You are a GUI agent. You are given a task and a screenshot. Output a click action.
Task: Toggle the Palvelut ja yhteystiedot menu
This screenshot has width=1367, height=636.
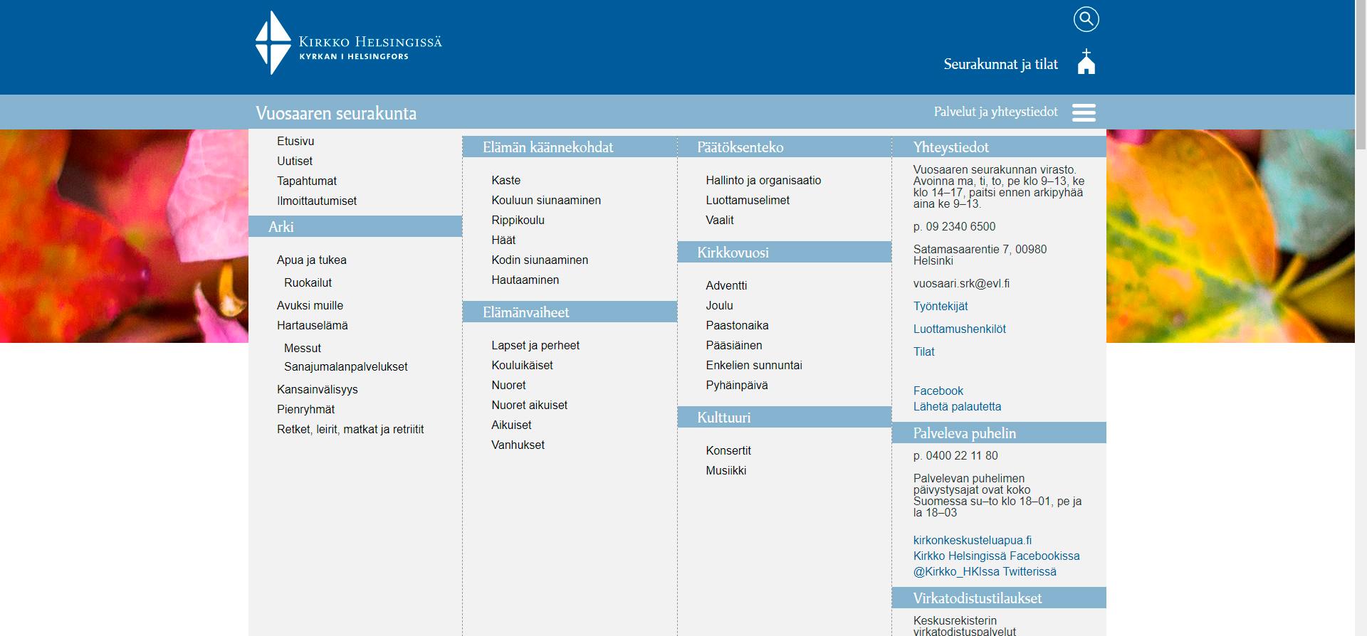click(x=995, y=112)
